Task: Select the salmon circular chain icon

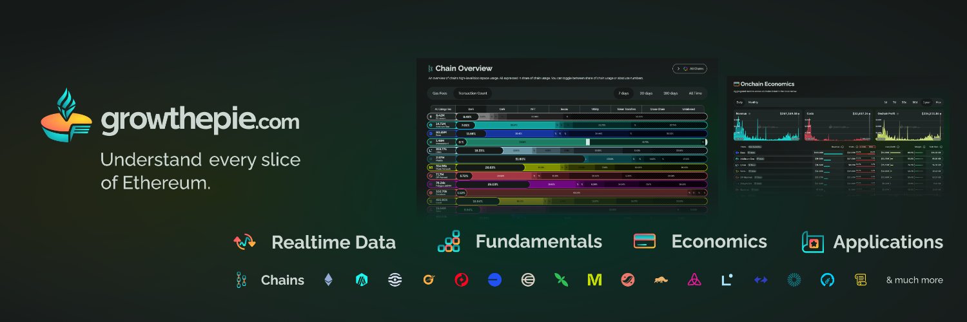Action: pos(628,280)
